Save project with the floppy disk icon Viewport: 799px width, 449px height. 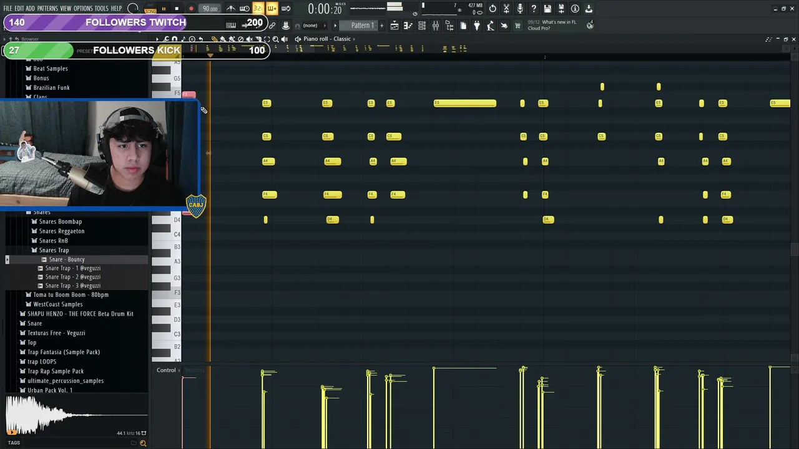click(x=547, y=9)
